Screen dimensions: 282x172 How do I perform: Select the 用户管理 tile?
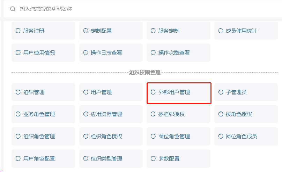tap(111, 92)
